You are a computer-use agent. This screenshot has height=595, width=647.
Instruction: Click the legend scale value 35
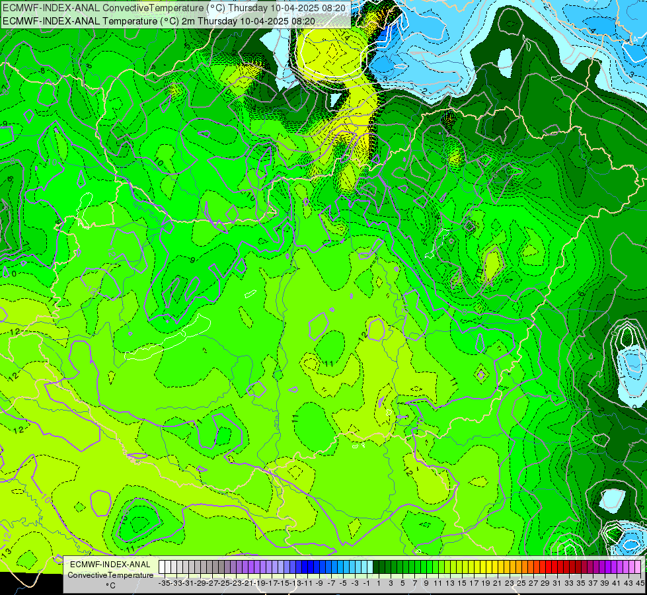coord(580,583)
